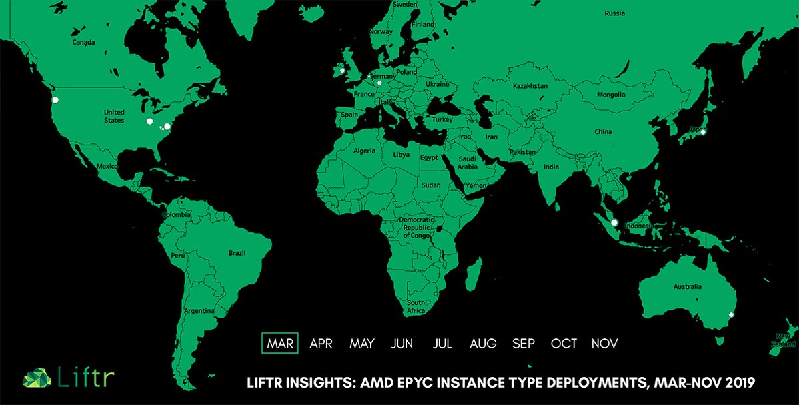
Task: Switch to the MAY month
Action: pos(361,344)
